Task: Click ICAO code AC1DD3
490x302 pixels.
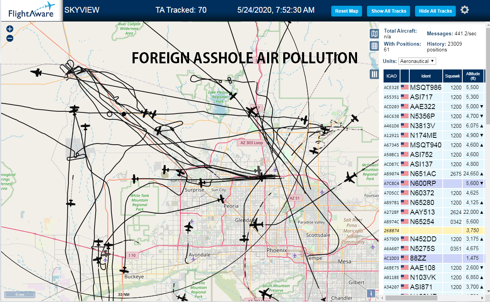Action: point(392,258)
